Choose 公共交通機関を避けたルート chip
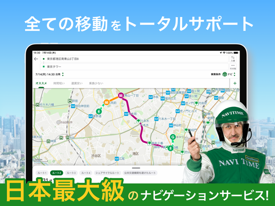Screen dimensions: 275x206 pos(140,173)
